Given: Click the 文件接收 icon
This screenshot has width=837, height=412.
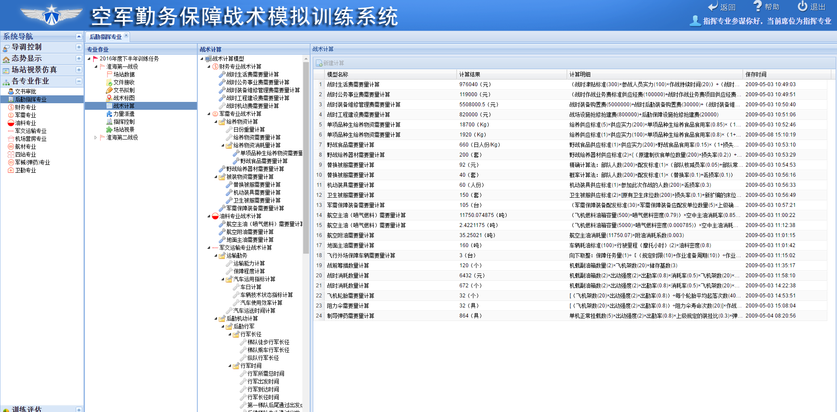Looking at the screenshot, I should [x=109, y=82].
